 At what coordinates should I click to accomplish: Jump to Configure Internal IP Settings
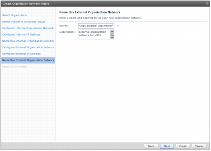21,34
